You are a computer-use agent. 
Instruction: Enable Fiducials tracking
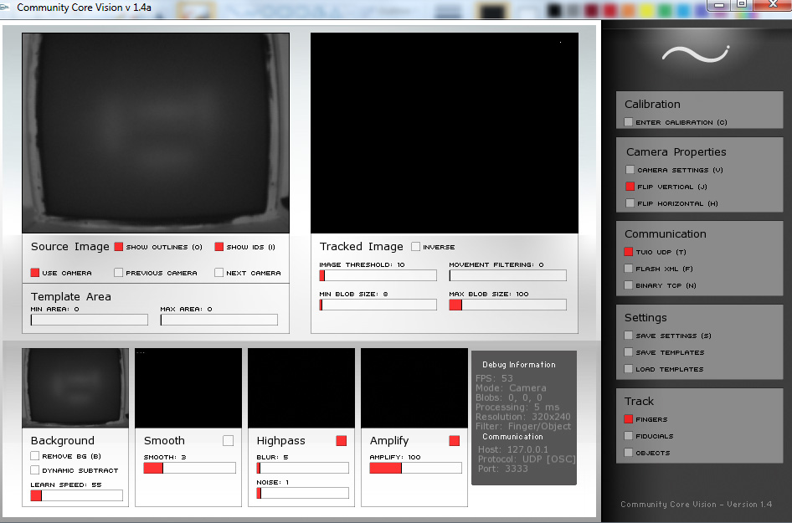629,436
